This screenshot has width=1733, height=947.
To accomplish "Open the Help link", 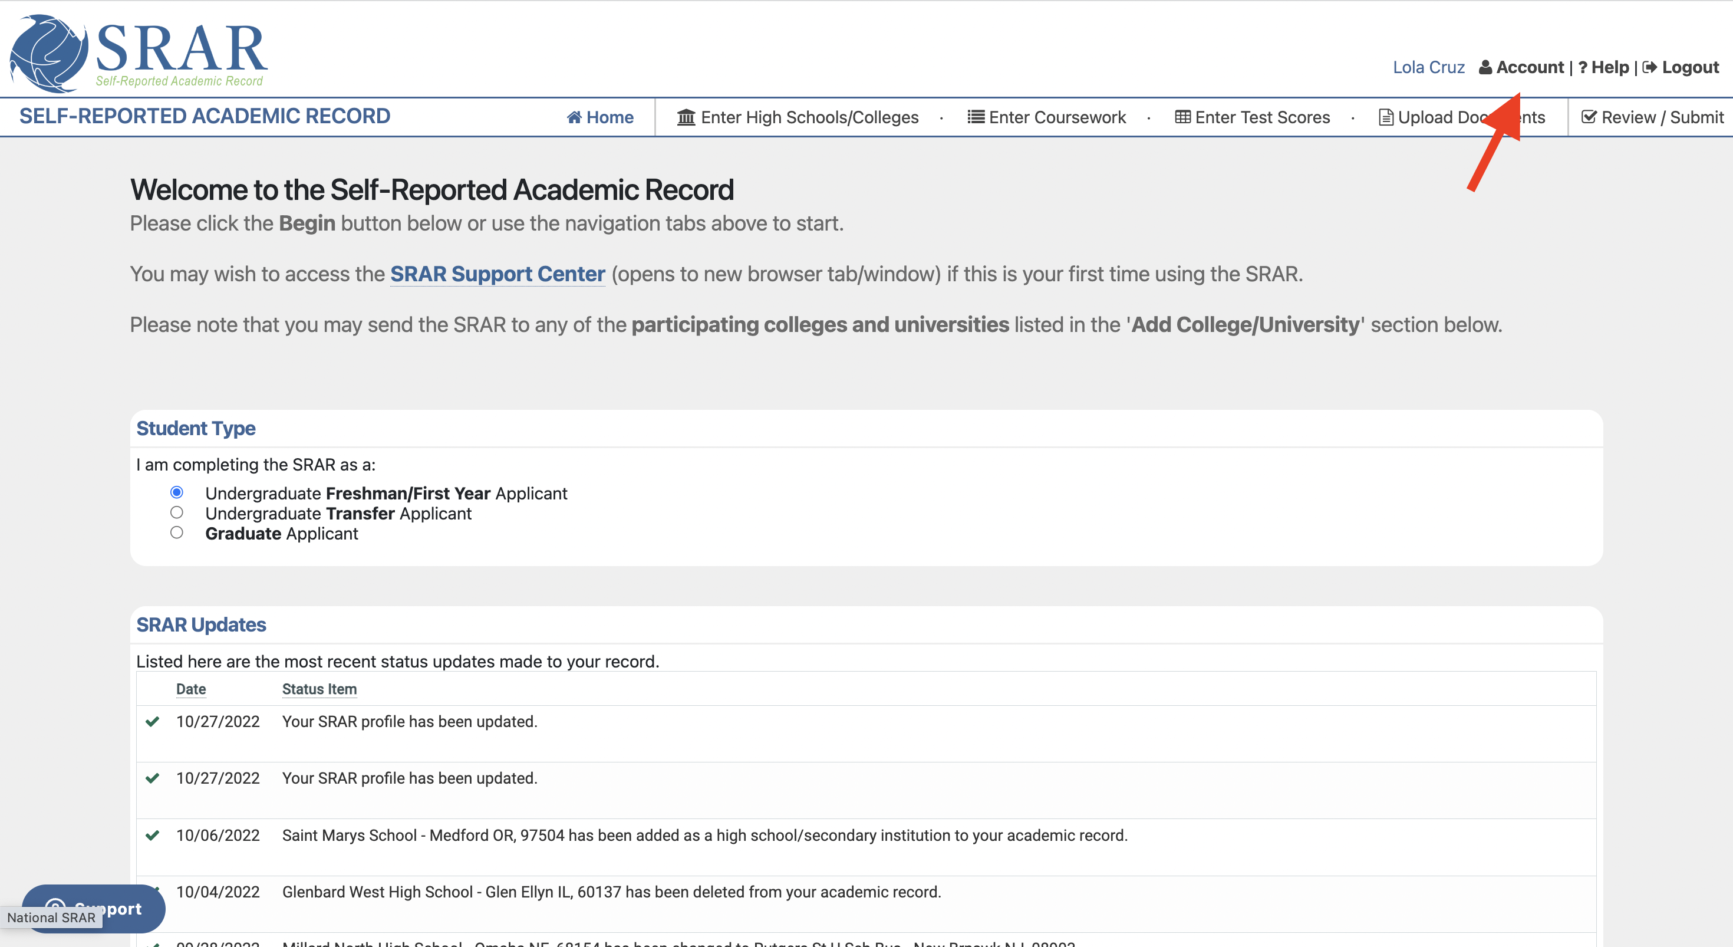I will pyautogui.click(x=1609, y=67).
